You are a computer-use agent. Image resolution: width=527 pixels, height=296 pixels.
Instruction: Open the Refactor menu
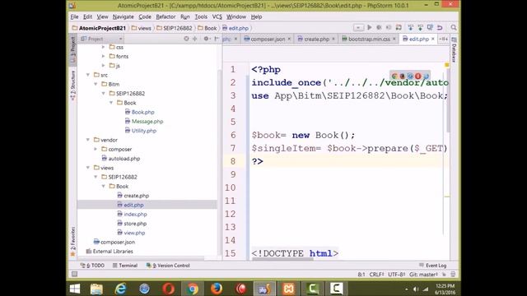coord(166,16)
